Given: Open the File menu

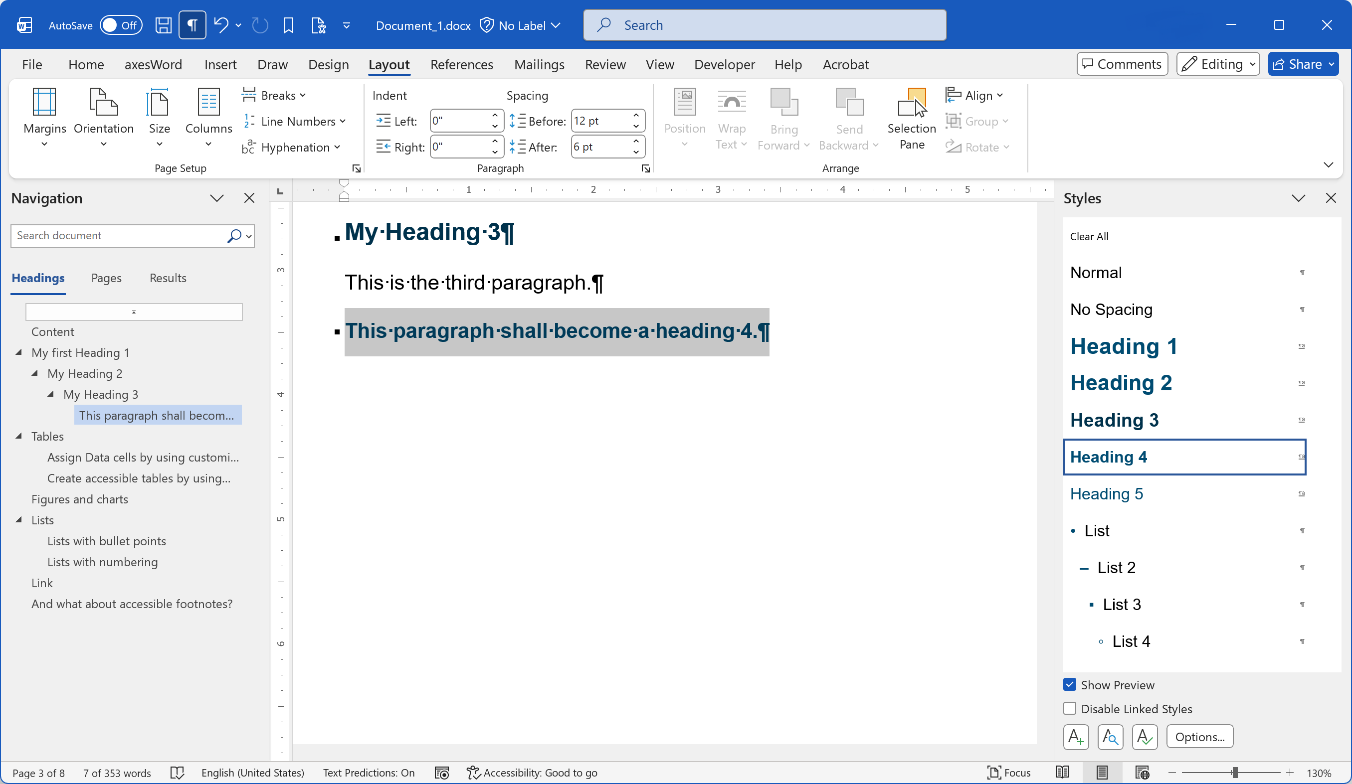Looking at the screenshot, I should 31,64.
